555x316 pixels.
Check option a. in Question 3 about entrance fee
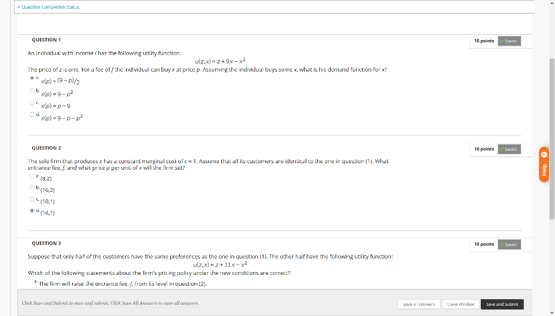[31, 282]
